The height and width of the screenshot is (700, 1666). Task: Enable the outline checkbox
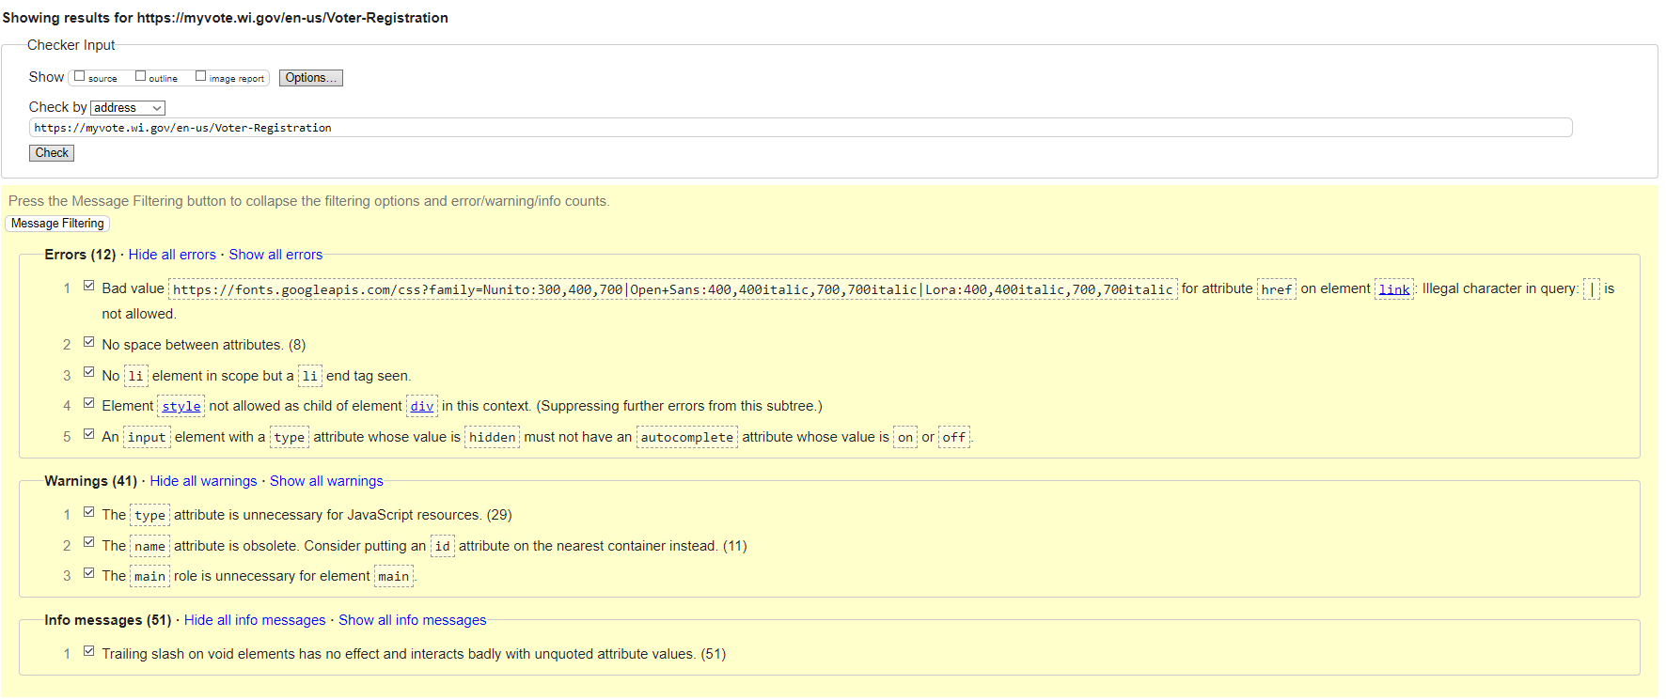coord(140,76)
